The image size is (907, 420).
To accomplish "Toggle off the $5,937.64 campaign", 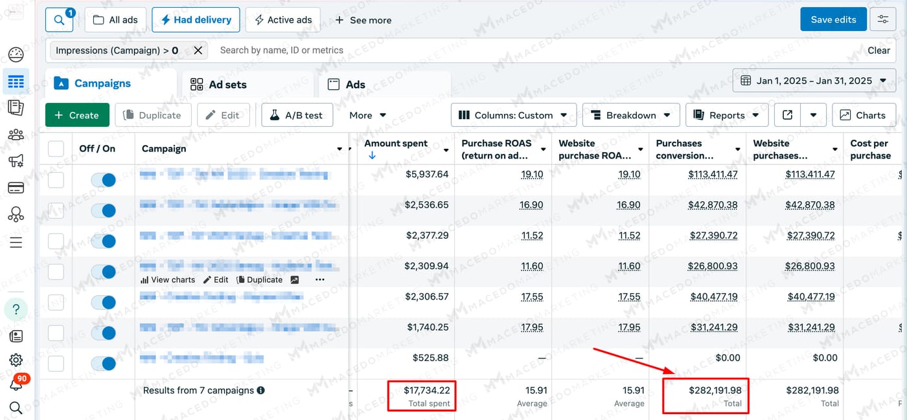I will [x=104, y=180].
